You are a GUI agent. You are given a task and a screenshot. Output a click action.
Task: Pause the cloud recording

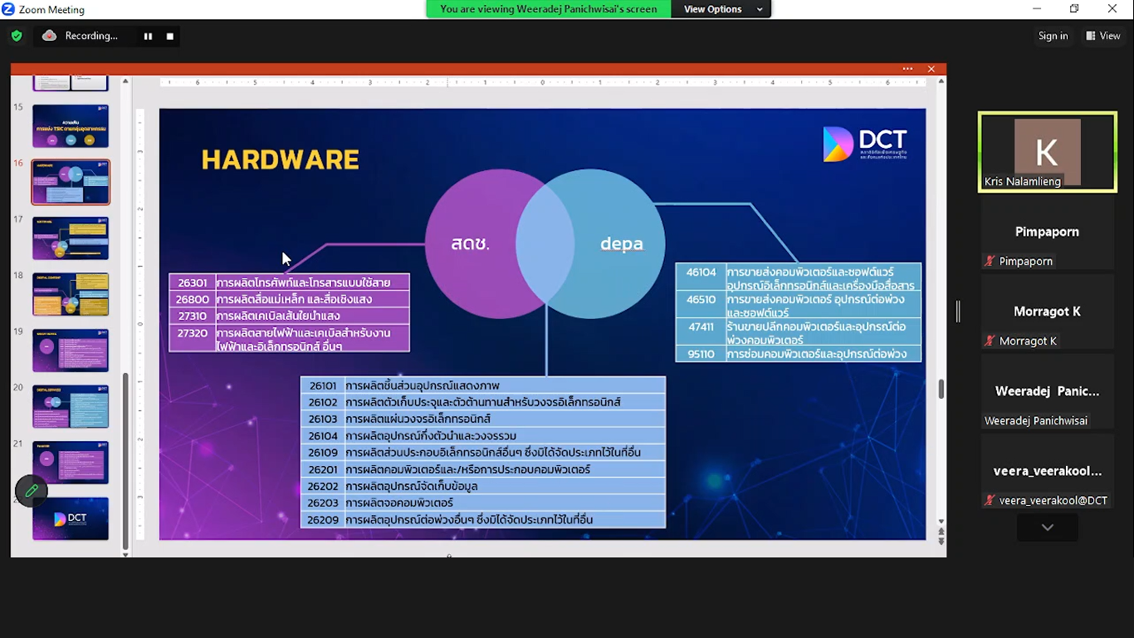[x=148, y=36]
